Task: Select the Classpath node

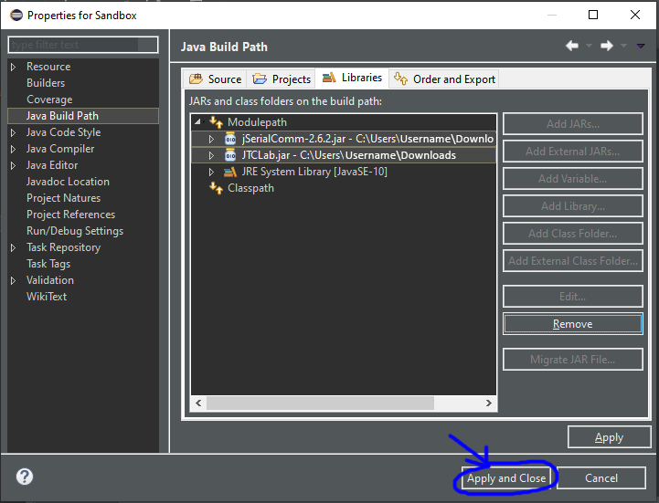Action: (x=250, y=188)
